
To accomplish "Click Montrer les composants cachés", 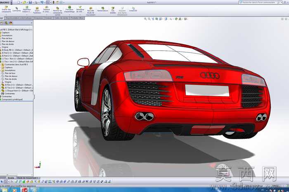I will click(x=57, y=11).
